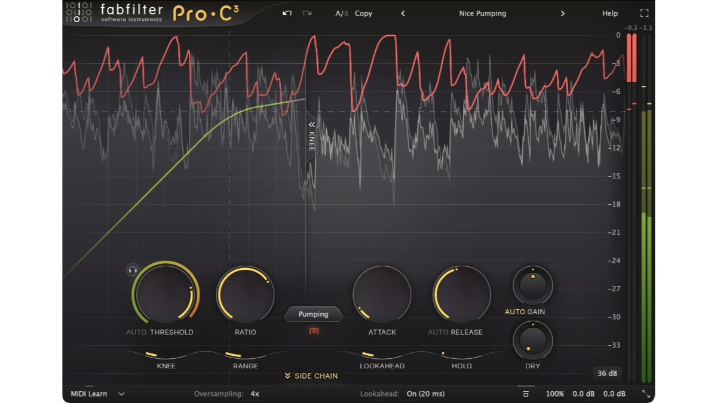
Task: Open the Pumping style selector
Action: click(314, 314)
